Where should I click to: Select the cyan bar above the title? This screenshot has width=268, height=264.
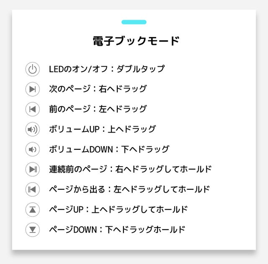[x=134, y=22]
